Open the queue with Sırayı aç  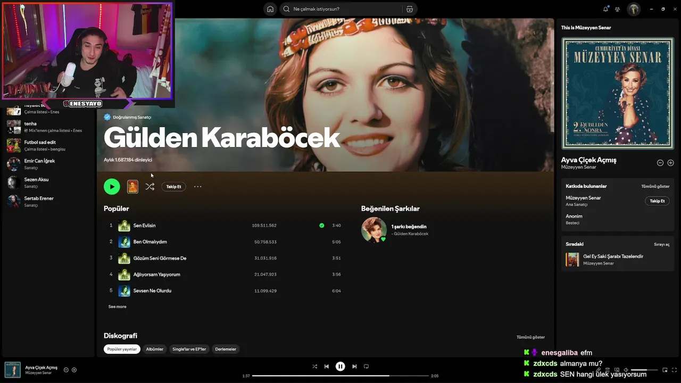(662, 244)
